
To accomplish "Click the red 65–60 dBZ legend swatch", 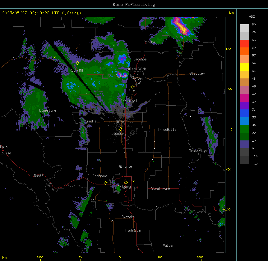I will coord(244,44).
